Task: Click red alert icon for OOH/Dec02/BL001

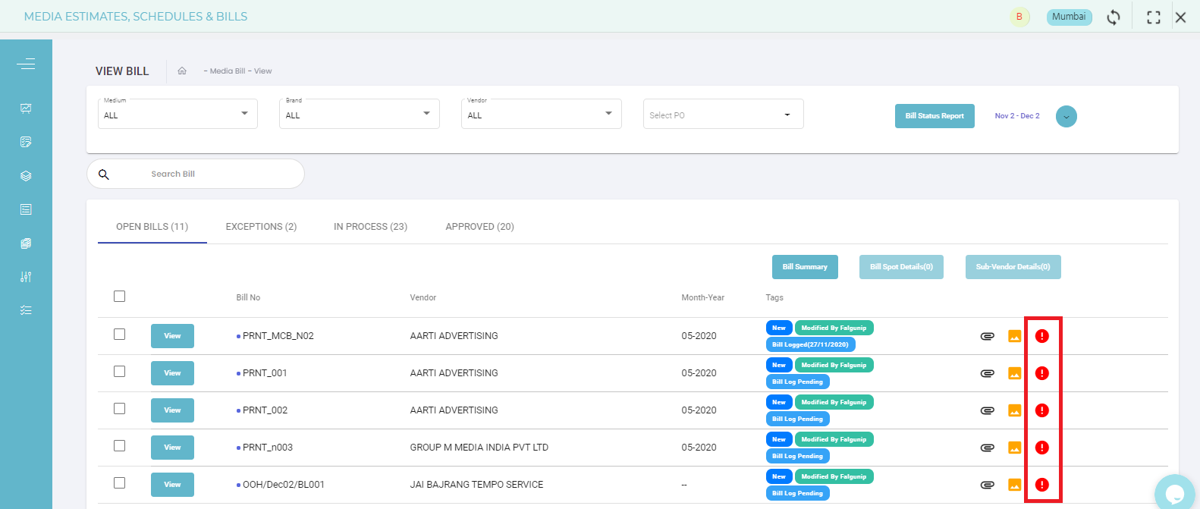Action: click(x=1042, y=485)
